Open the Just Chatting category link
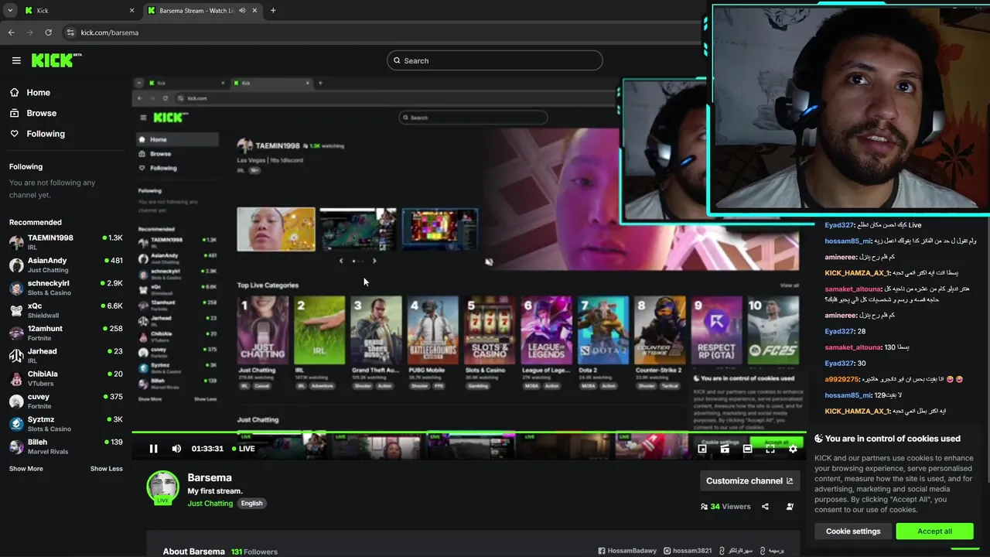Image resolution: width=990 pixels, height=557 pixels. pos(210,504)
